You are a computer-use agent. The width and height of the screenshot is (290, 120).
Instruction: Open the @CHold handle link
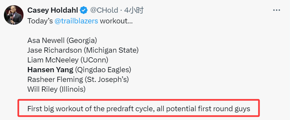pos(104,10)
